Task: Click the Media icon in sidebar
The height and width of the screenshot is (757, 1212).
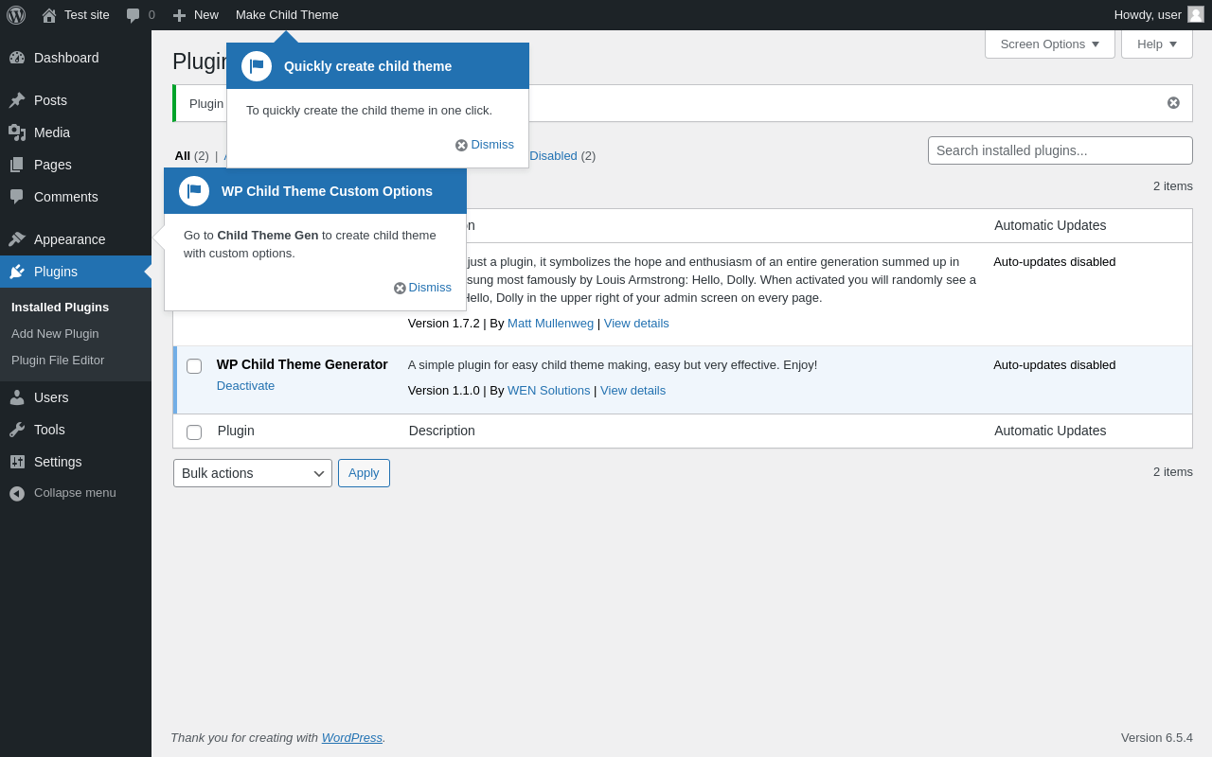Action: tap(17, 132)
